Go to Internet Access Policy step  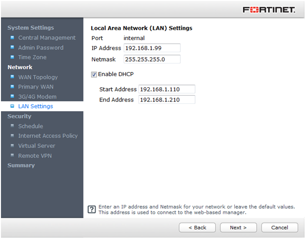(48, 136)
